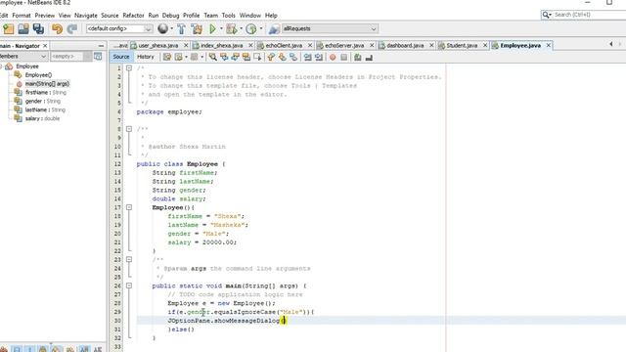Click Find Previous Occurrence icon
Image resolution: width=626 pixels, height=352 pixels.
tap(224, 57)
